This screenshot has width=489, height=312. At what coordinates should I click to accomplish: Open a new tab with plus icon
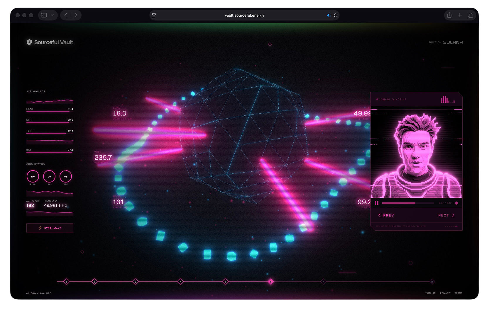(x=460, y=15)
